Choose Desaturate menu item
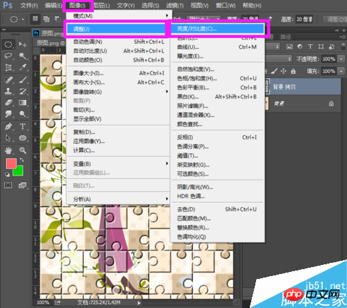 [217, 209]
